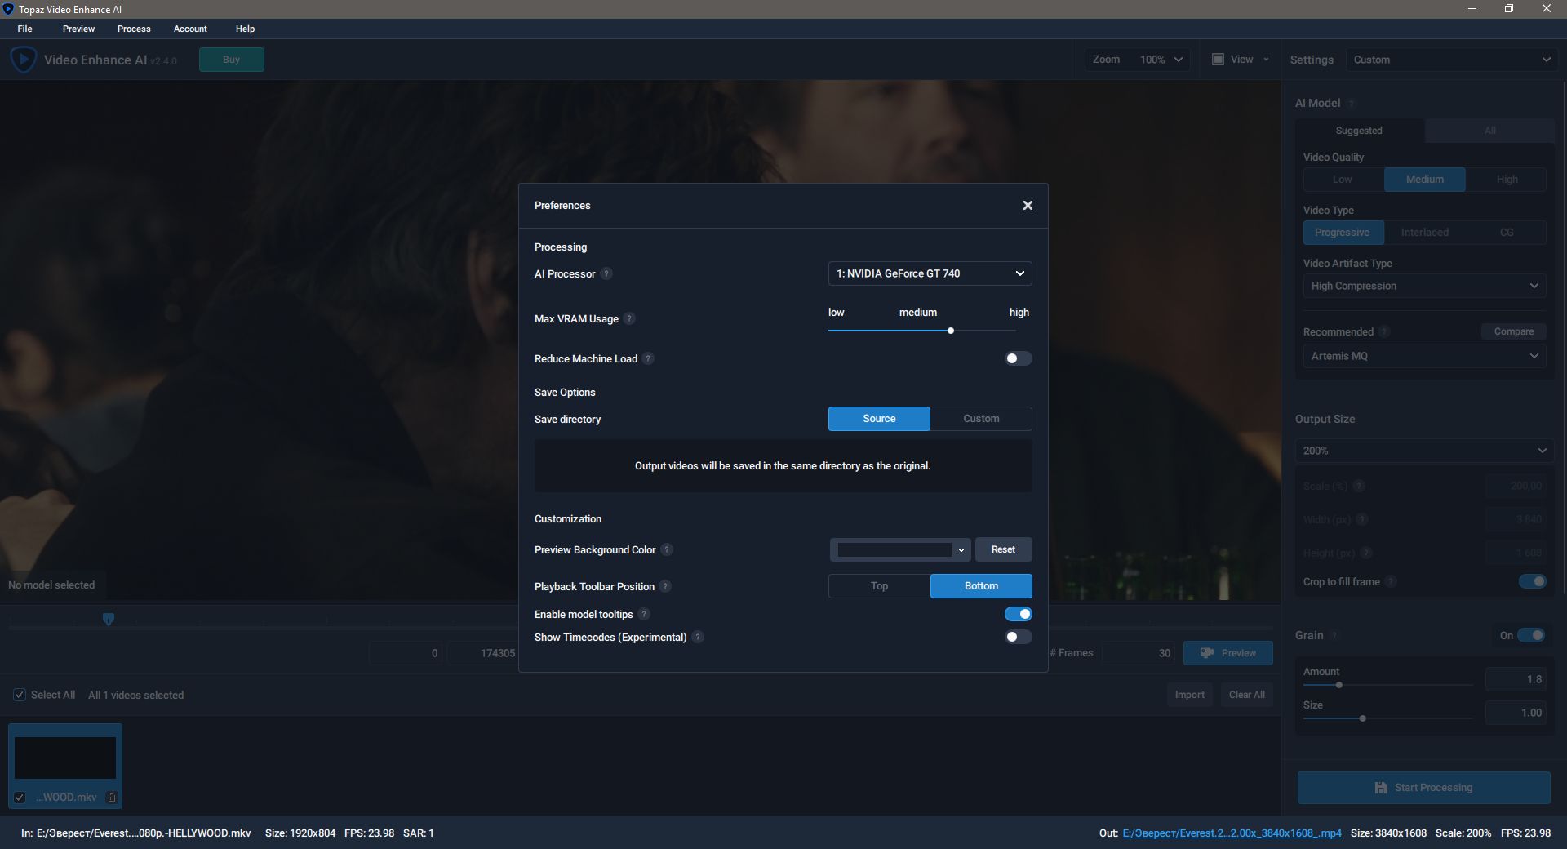Click the Crop to fill frame help icon

click(x=1391, y=581)
